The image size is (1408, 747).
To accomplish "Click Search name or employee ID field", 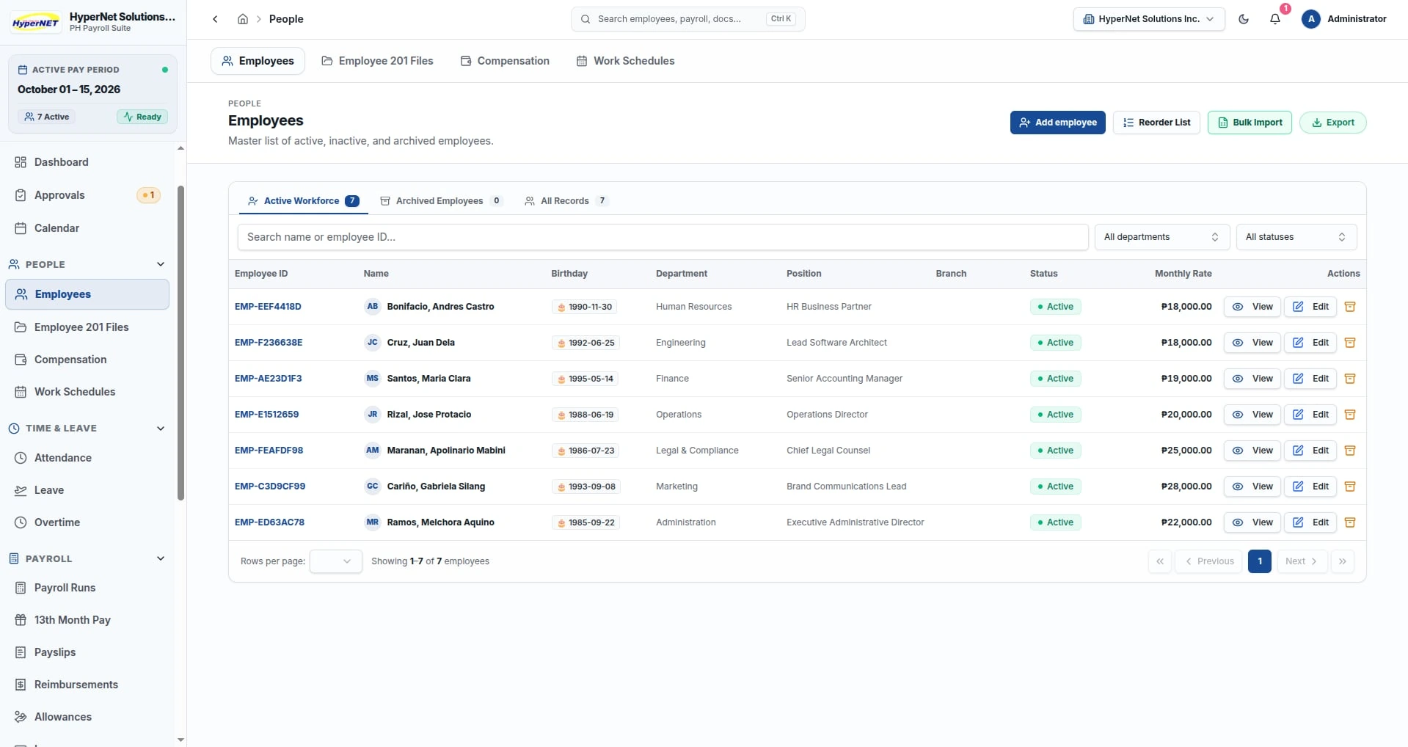I will 663,237.
